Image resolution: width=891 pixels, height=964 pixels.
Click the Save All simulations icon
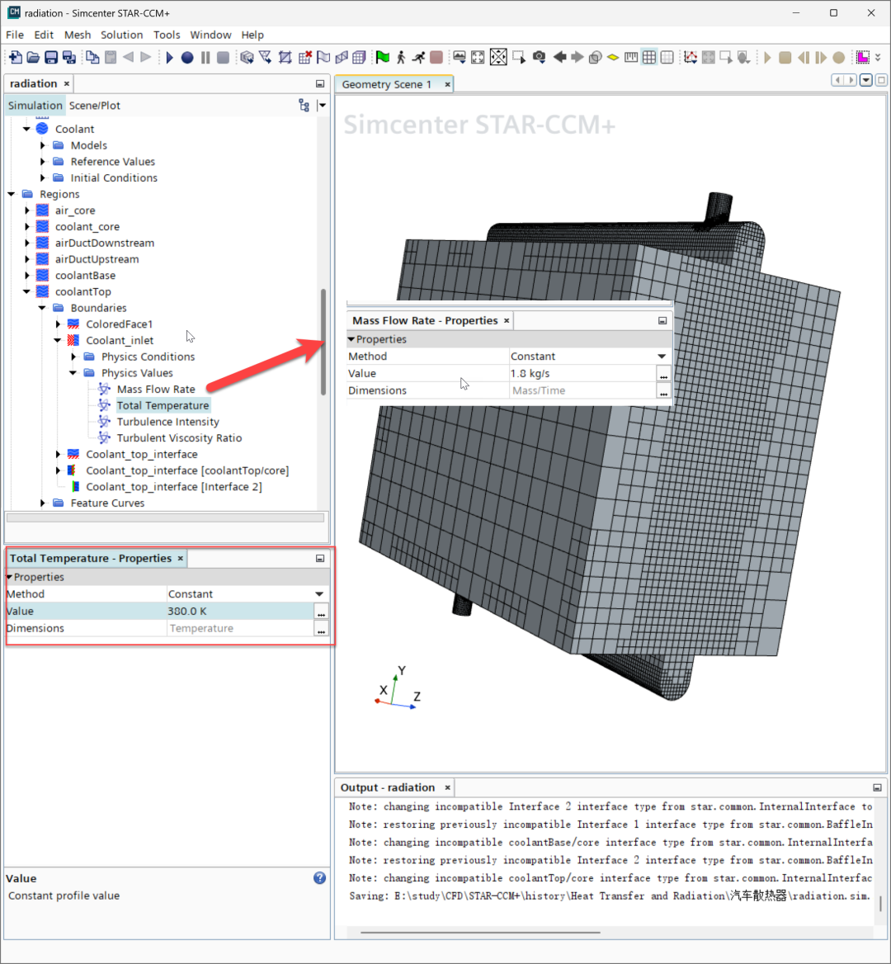[x=68, y=57]
